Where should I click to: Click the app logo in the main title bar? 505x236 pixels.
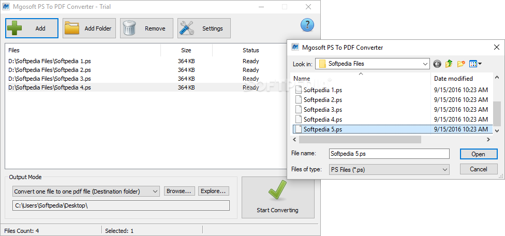[x=6, y=6]
